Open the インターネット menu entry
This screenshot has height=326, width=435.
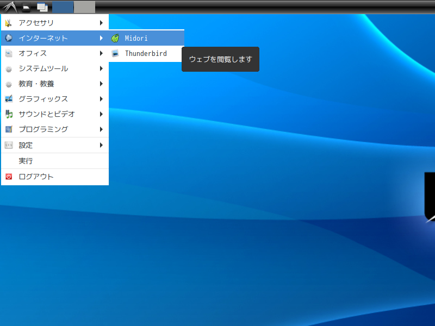pos(55,38)
